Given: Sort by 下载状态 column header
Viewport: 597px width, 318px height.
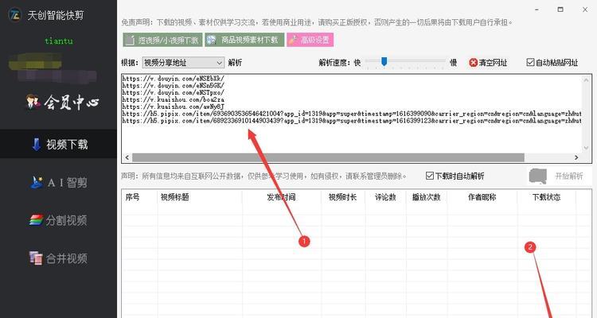Looking at the screenshot, I should pos(546,197).
